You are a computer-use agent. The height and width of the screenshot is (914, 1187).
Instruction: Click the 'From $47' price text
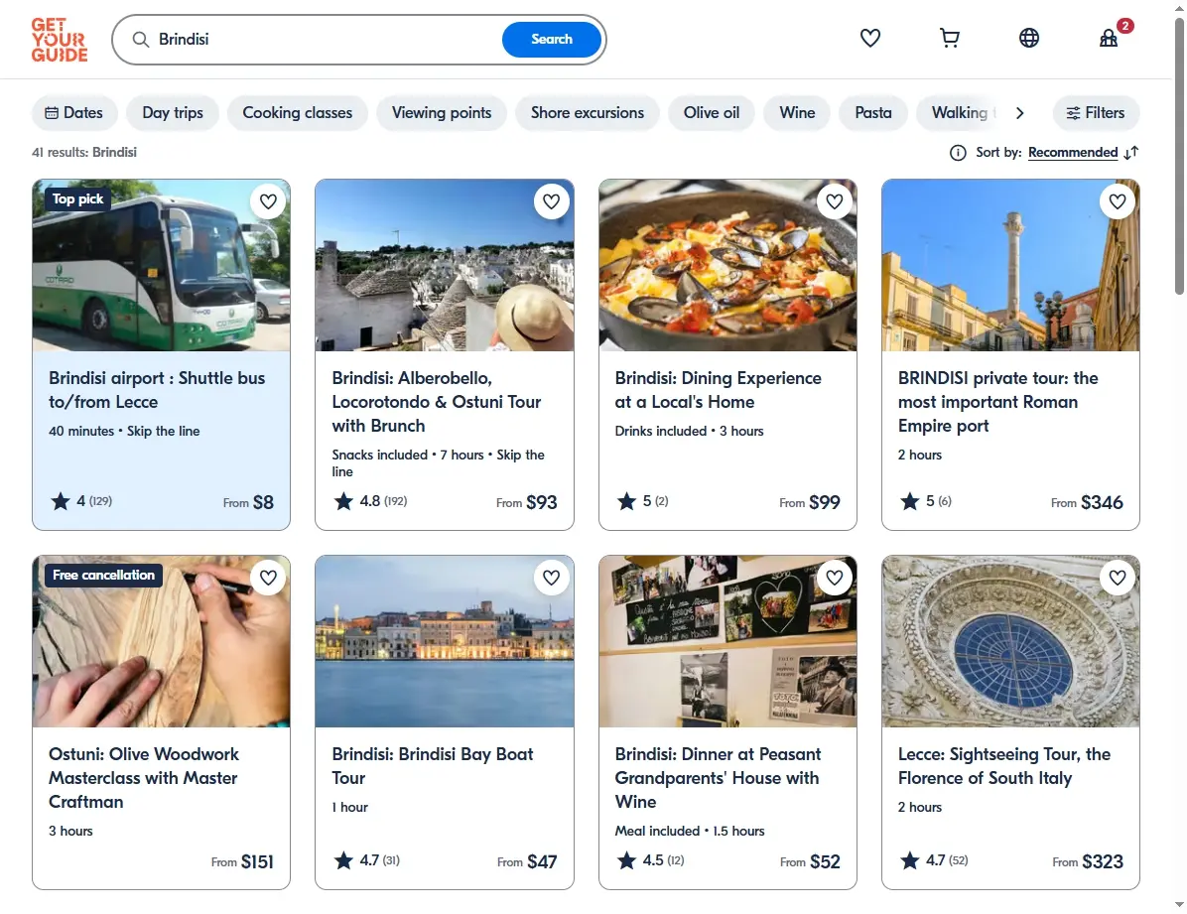pyautogui.click(x=527, y=861)
